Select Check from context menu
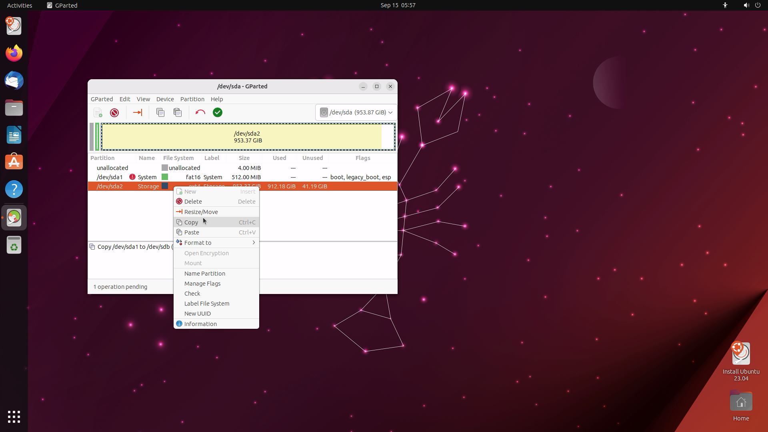 tap(216, 294)
